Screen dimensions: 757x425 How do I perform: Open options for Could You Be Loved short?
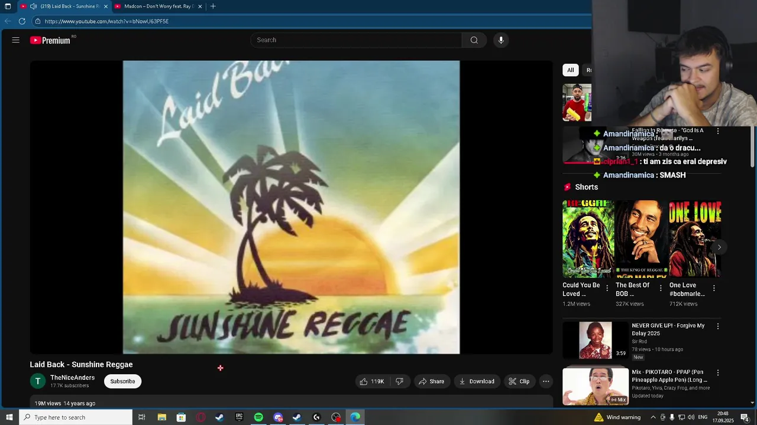[607, 289]
